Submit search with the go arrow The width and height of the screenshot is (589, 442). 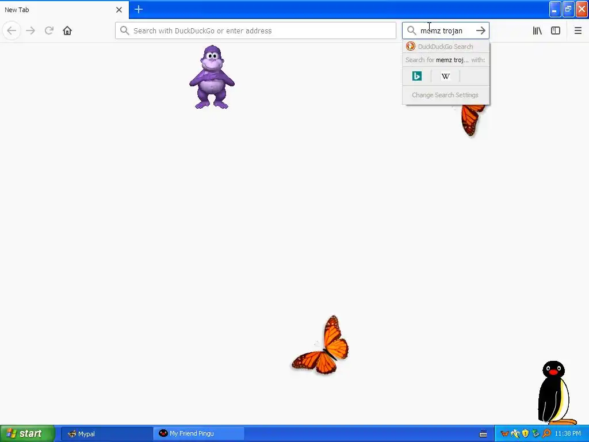pos(480,31)
